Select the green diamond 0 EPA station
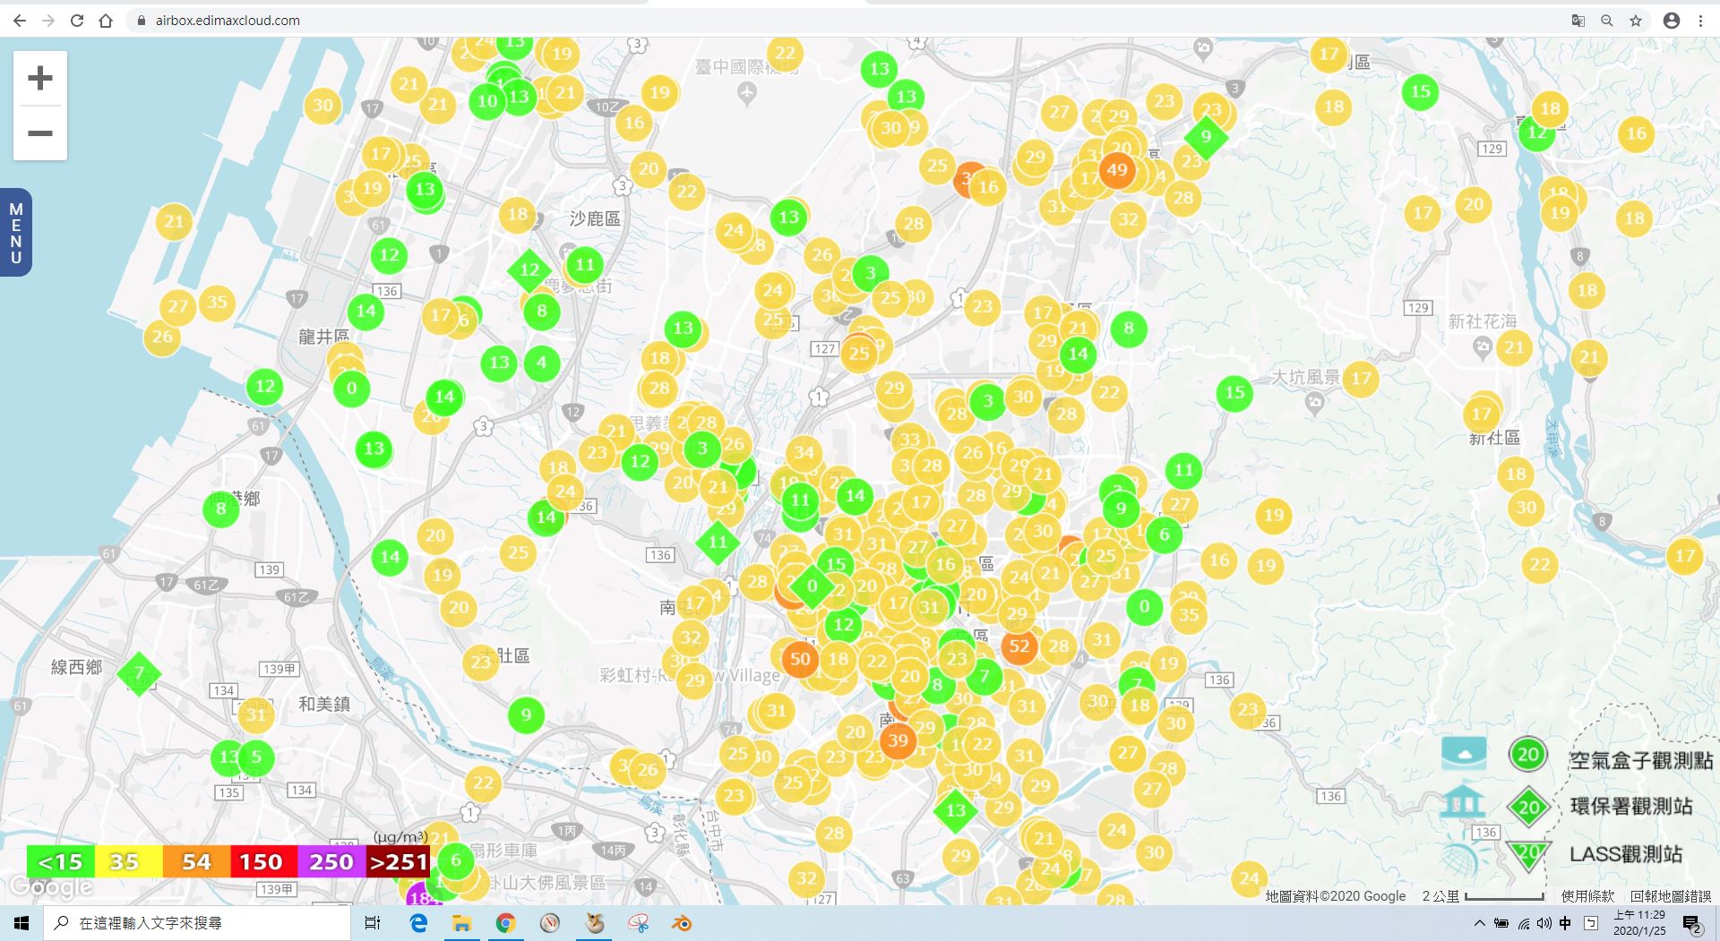Viewport: 1720px width, 941px height. (x=813, y=586)
